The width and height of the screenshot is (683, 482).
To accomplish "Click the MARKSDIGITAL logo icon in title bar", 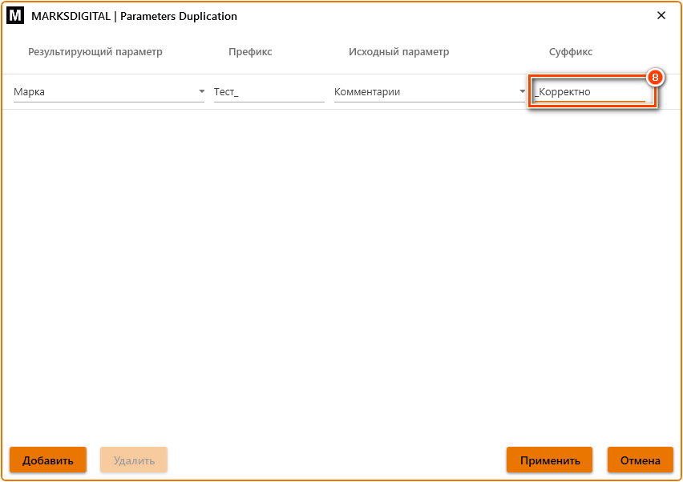I will (15, 16).
